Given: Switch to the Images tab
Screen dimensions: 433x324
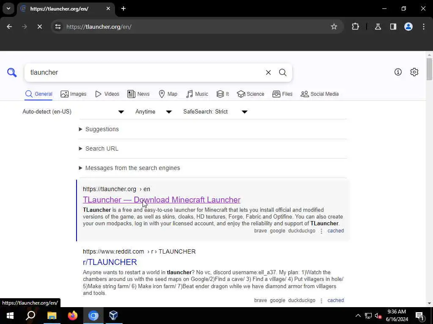Looking at the screenshot, I should [74, 94].
